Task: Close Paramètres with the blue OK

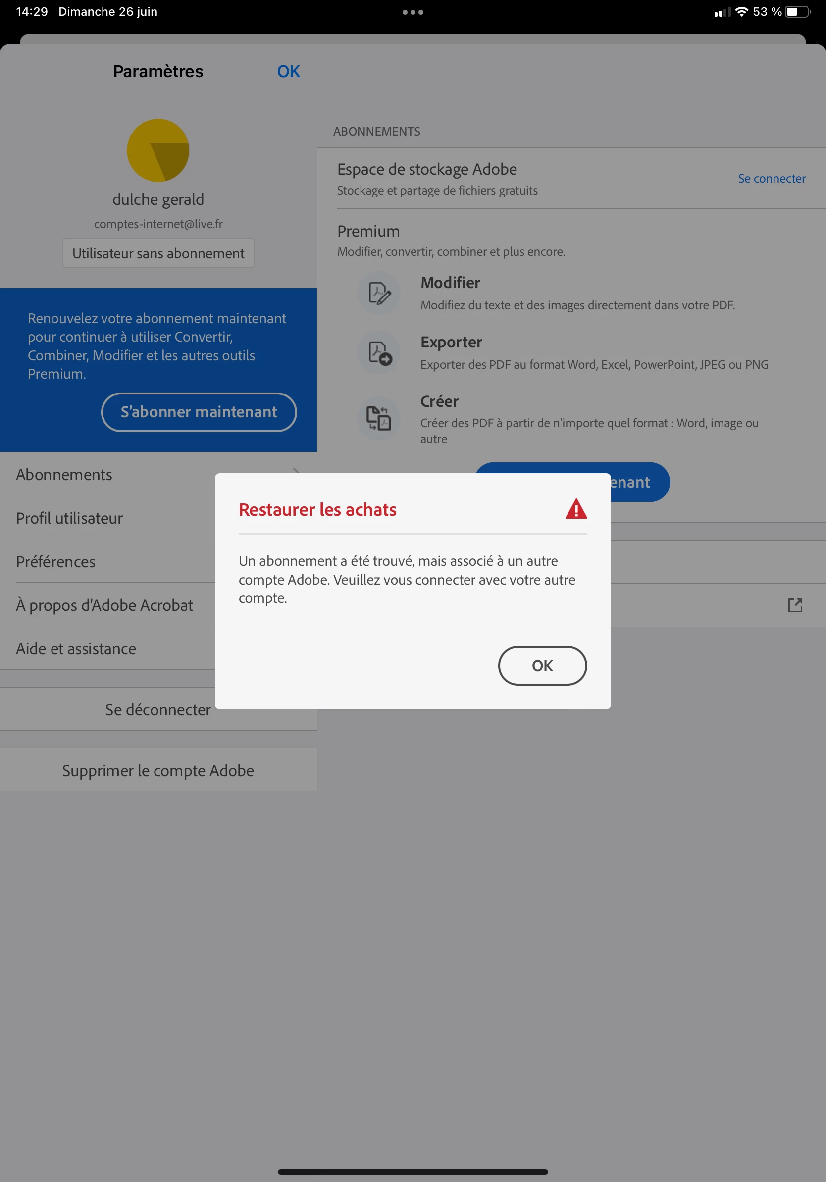Action: (x=288, y=72)
